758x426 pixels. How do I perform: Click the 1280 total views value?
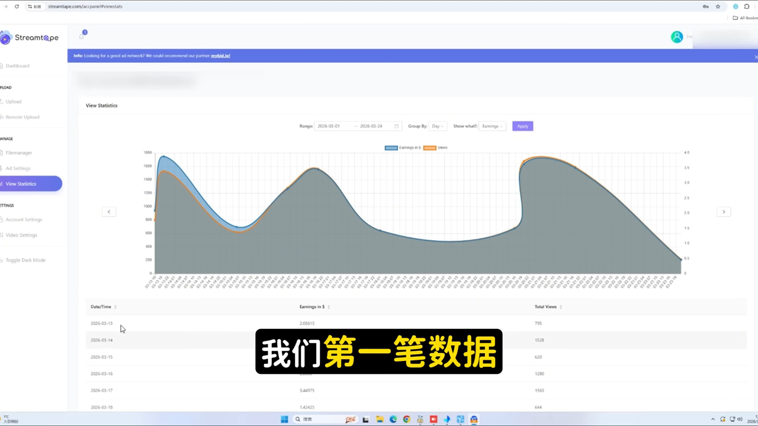(x=539, y=373)
